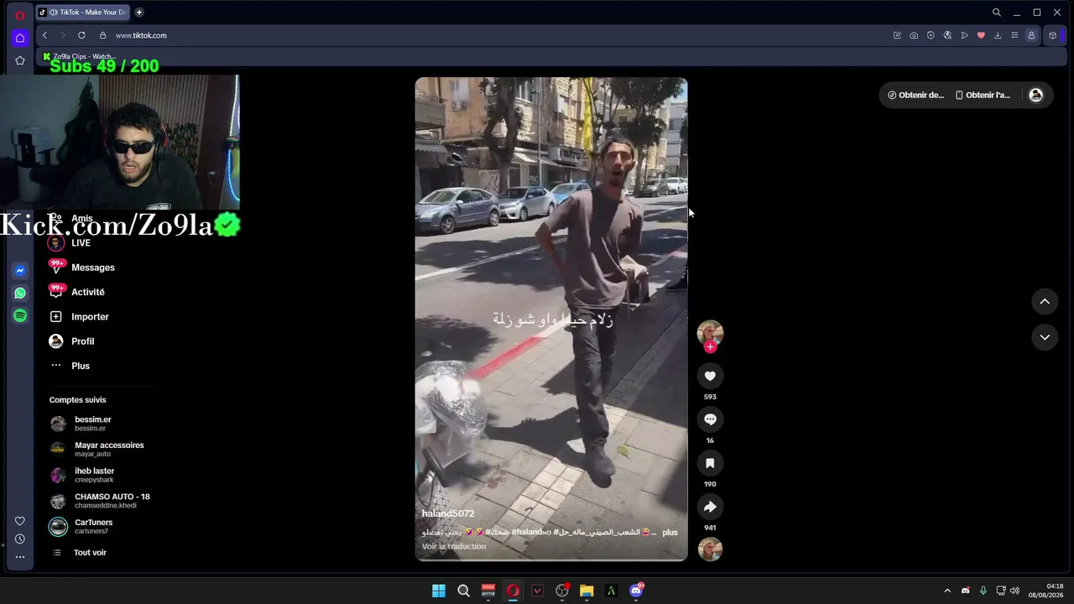The height and width of the screenshot is (604, 1074).
Task: Select Importer to upload a video
Action: click(x=79, y=317)
